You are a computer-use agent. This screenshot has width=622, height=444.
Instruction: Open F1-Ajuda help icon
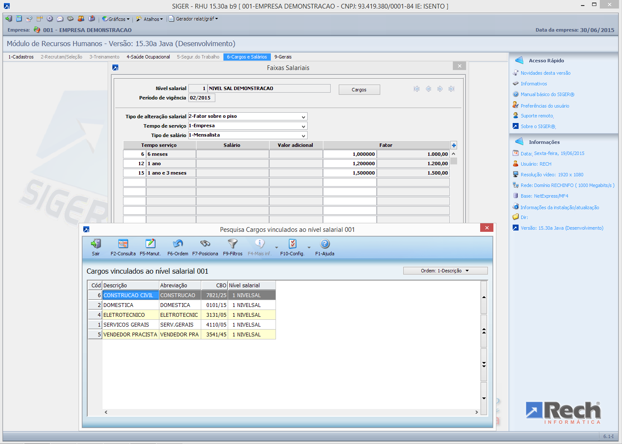(x=325, y=244)
